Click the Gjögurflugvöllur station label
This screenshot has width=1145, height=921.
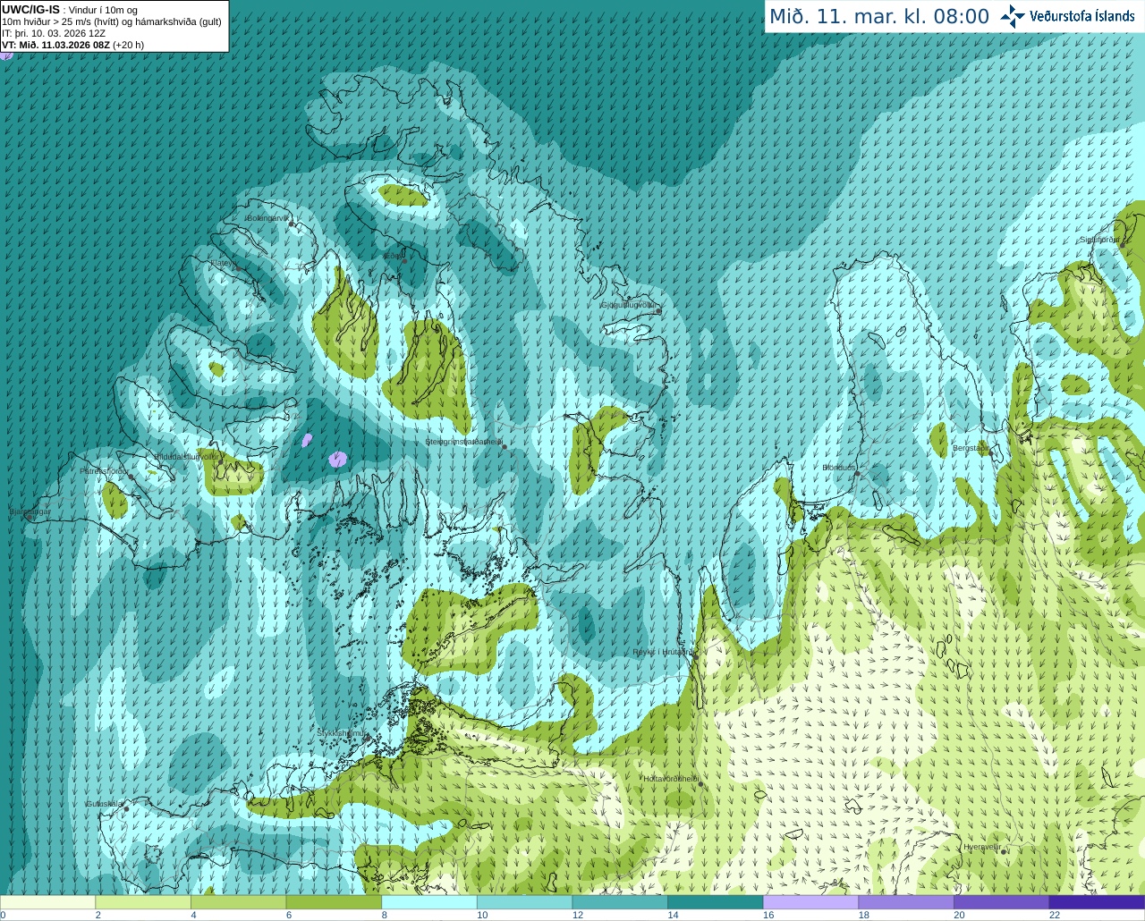coord(628,305)
